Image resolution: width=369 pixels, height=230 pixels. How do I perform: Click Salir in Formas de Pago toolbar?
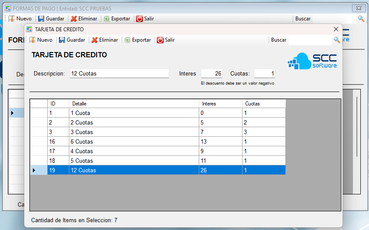click(145, 19)
